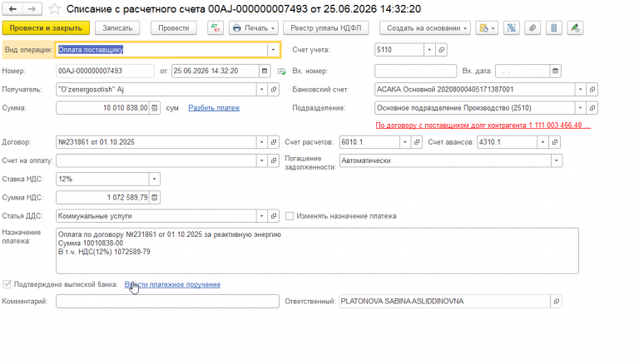This screenshot has height=364, width=639.
Task: Click the Провести button
Action: point(174,28)
